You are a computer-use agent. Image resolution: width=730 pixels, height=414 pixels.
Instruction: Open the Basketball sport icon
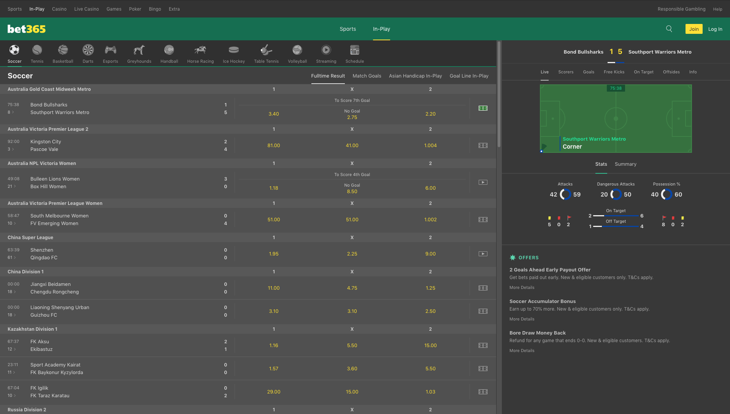pos(63,50)
